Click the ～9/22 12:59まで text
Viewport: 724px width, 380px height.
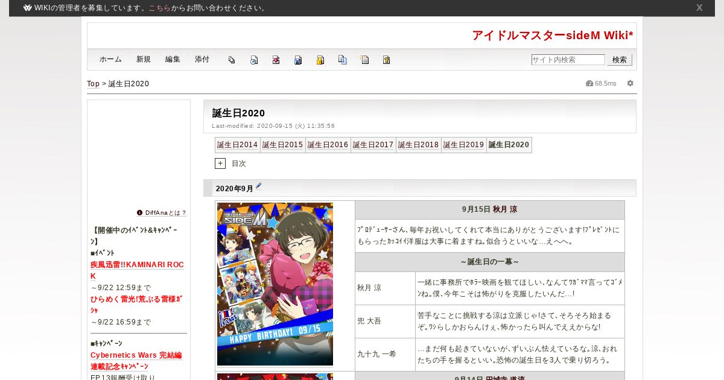click(x=121, y=288)
